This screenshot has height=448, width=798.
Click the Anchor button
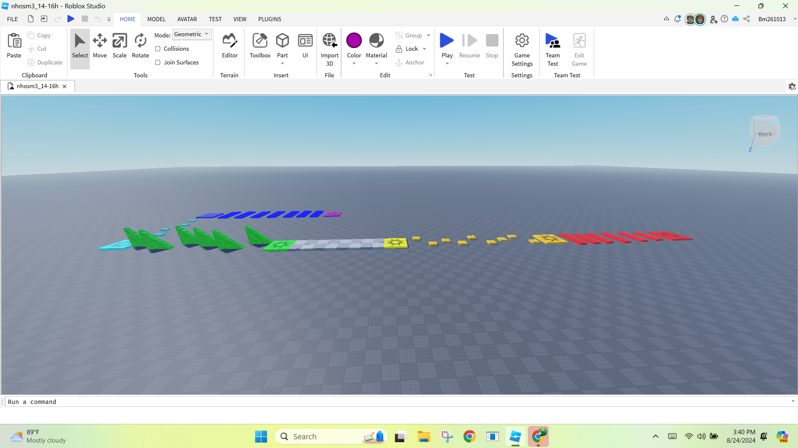pyautogui.click(x=410, y=62)
